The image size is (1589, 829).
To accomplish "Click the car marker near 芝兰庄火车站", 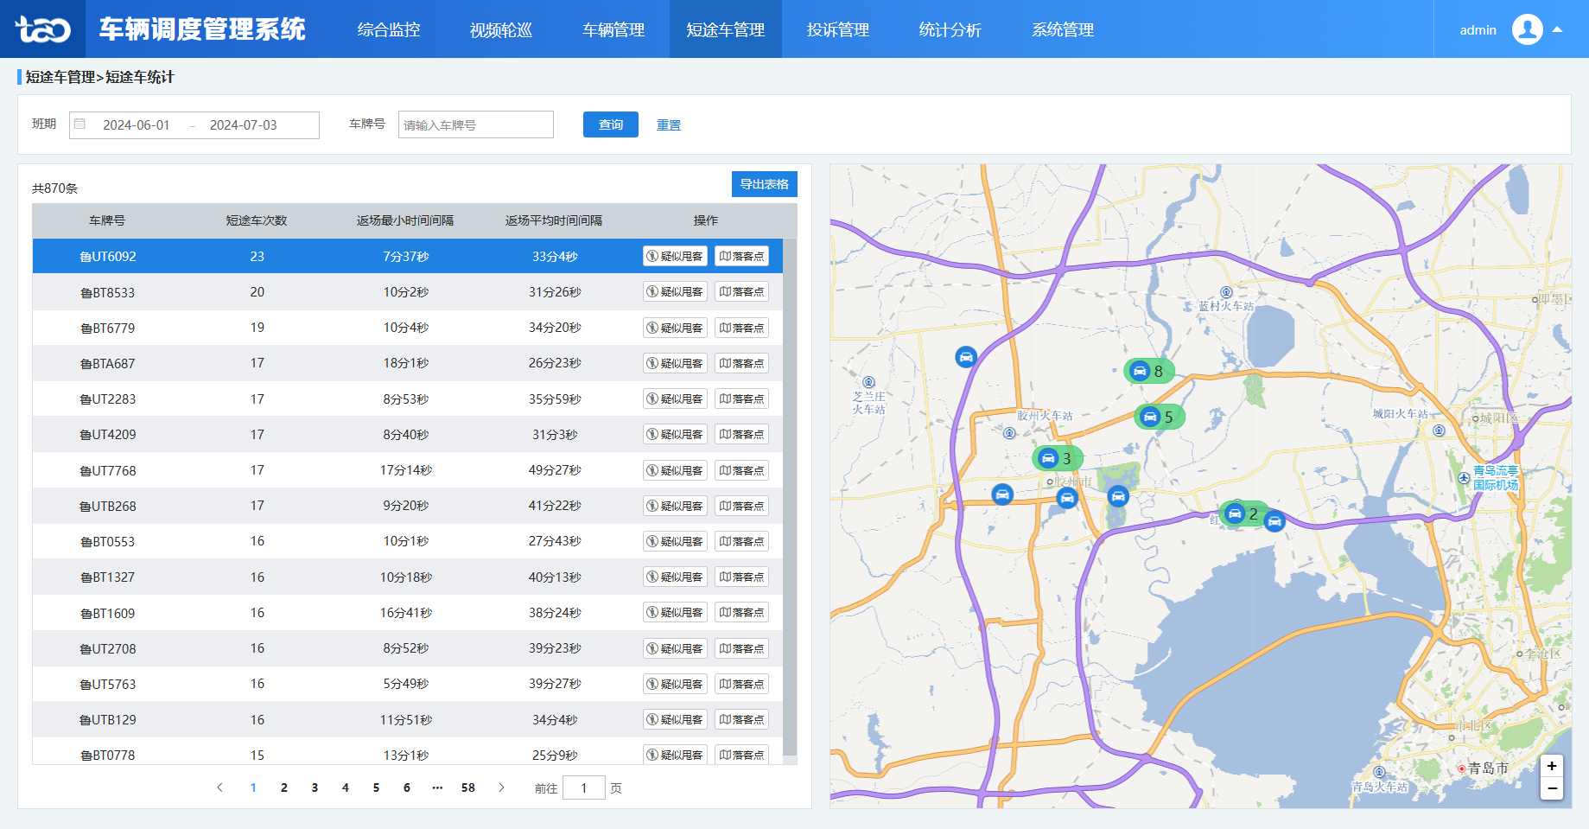I will tap(965, 356).
